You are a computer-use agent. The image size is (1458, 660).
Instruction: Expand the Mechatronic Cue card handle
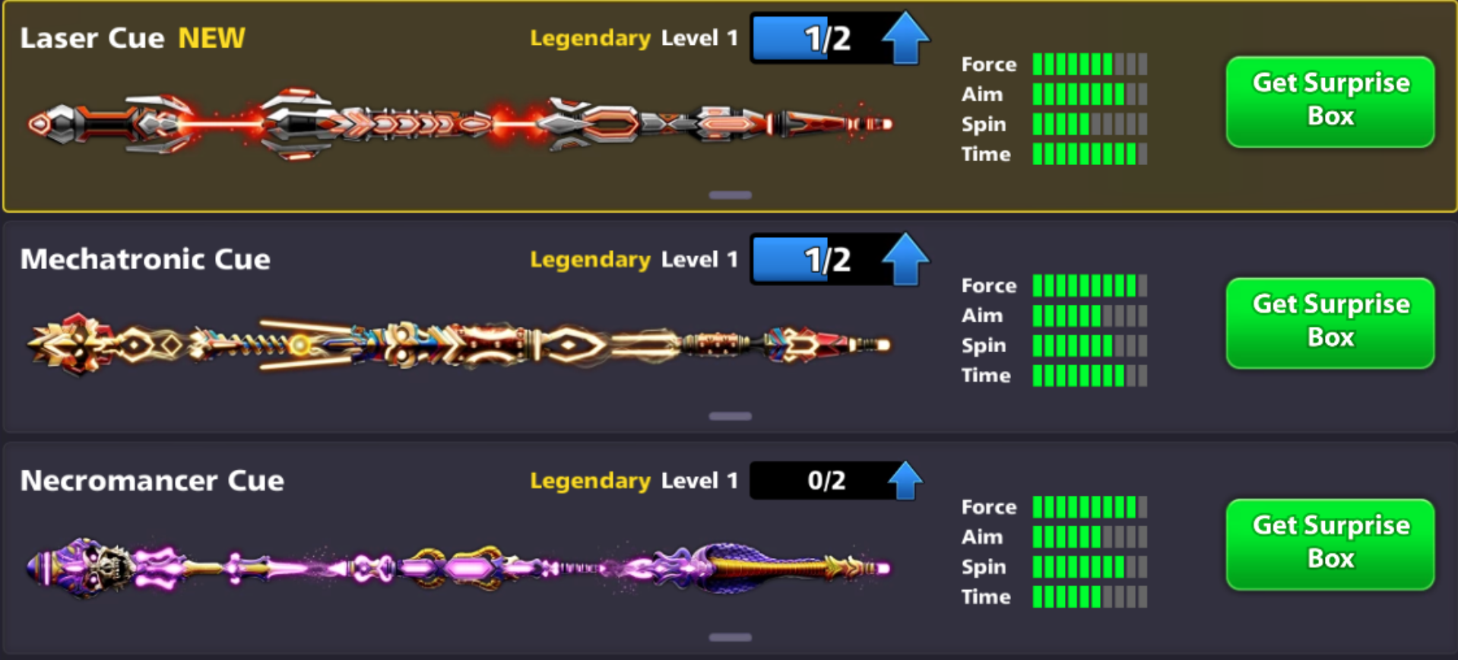point(730,417)
